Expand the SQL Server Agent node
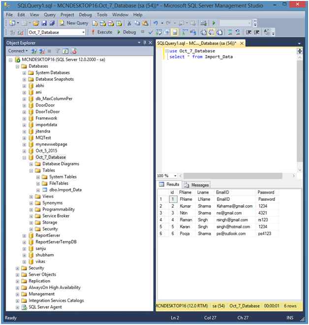The width and height of the screenshot is (309, 325). [17, 307]
